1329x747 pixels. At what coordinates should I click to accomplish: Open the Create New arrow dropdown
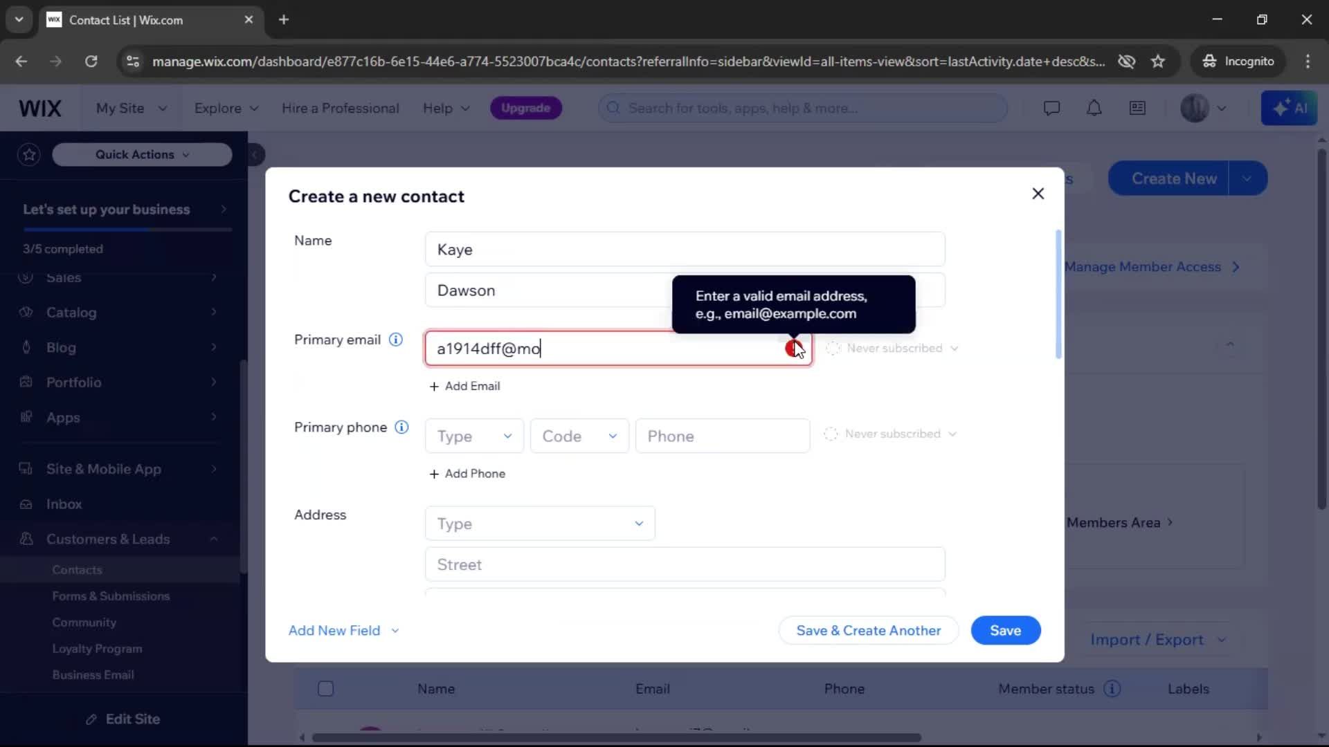[1247, 178]
